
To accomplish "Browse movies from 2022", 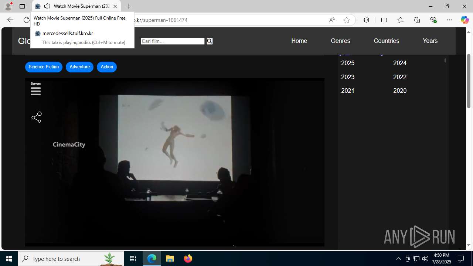I will (x=400, y=77).
